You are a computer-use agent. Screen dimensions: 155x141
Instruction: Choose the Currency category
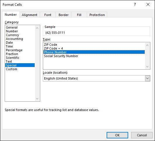(20, 35)
